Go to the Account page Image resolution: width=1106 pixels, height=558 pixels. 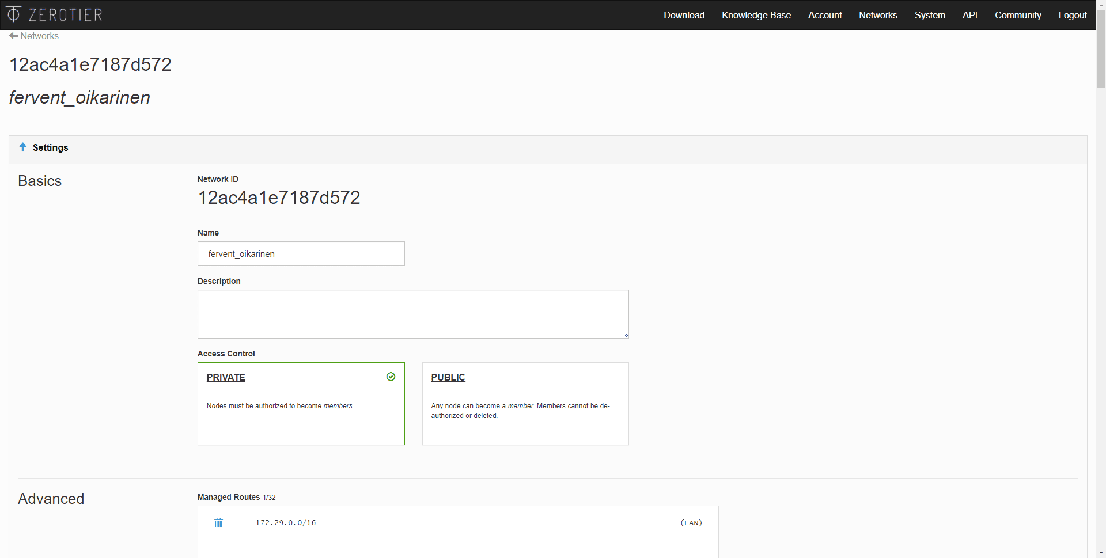pos(825,15)
